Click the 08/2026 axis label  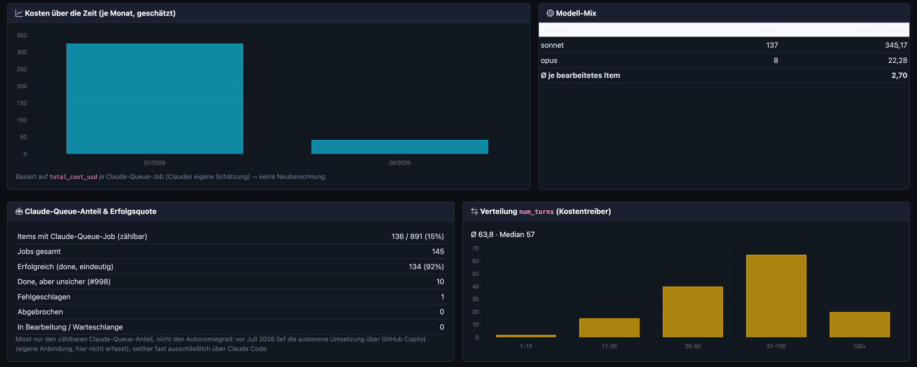click(x=399, y=163)
